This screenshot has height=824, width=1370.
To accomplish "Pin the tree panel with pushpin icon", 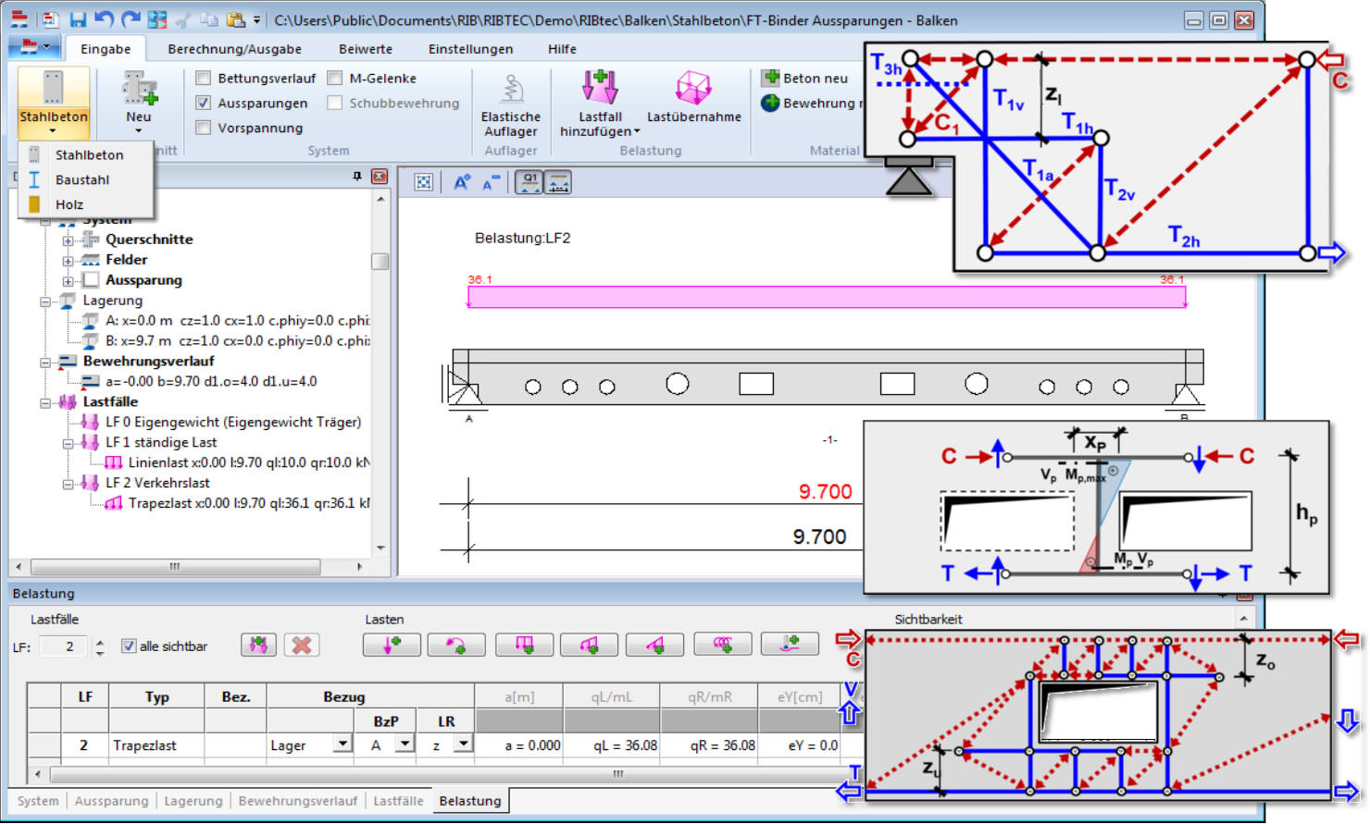I will 357,176.
